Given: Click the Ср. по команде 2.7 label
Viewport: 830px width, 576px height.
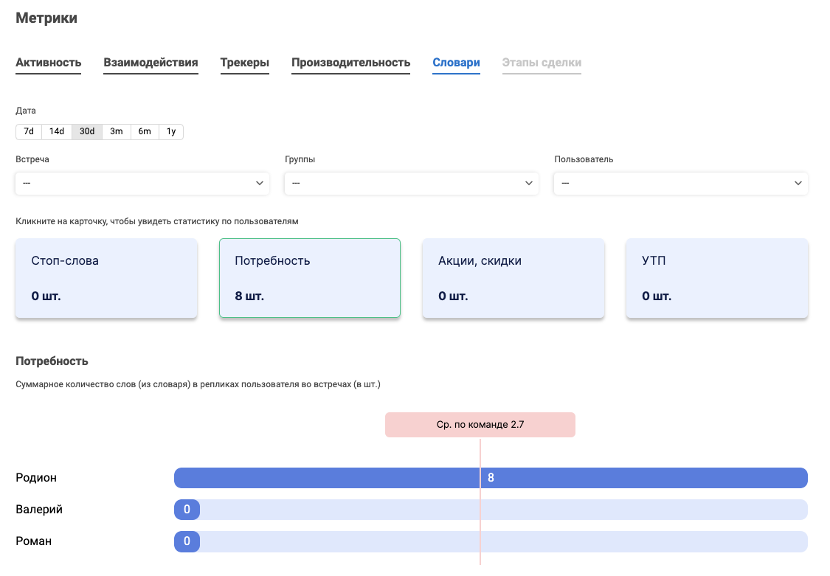Looking at the screenshot, I should click(x=480, y=425).
